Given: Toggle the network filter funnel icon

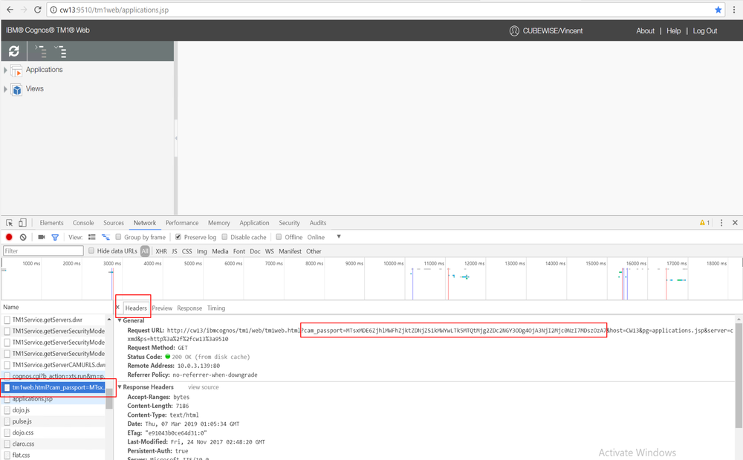Looking at the screenshot, I should coord(55,237).
